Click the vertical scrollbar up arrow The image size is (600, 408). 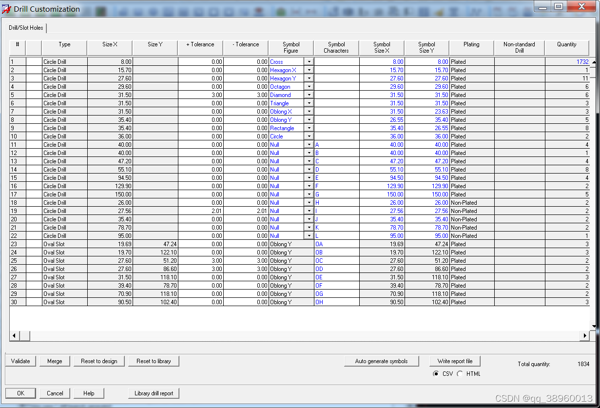click(594, 62)
